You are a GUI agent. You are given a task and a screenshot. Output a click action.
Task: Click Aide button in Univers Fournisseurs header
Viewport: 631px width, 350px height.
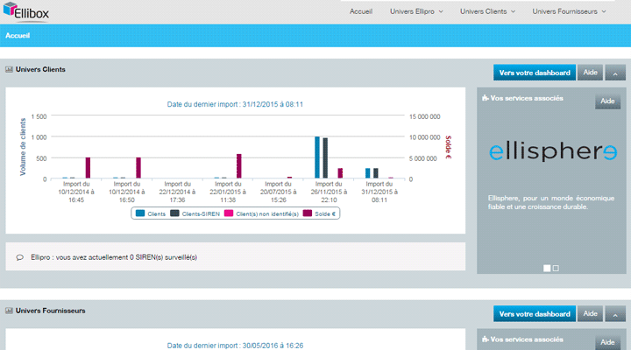[x=590, y=313]
